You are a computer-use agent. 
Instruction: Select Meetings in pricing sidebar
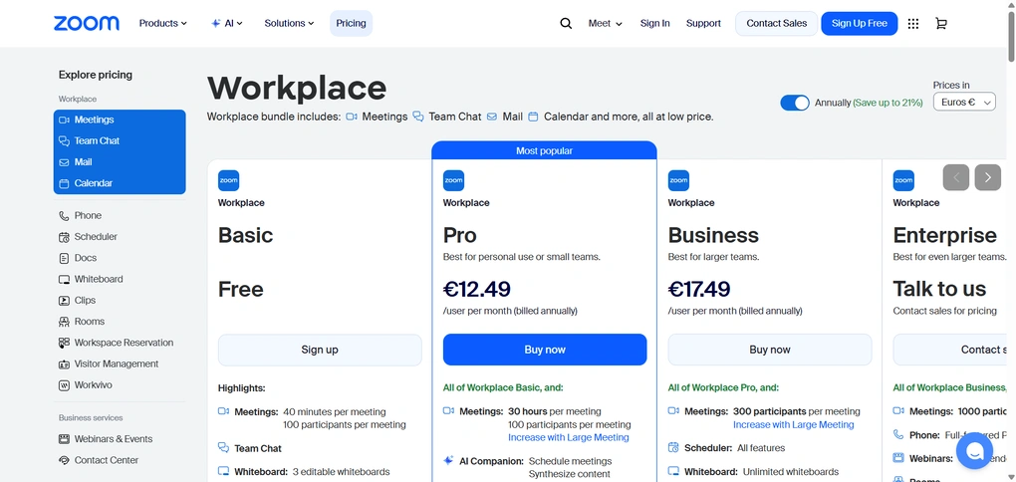click(120, 120)
